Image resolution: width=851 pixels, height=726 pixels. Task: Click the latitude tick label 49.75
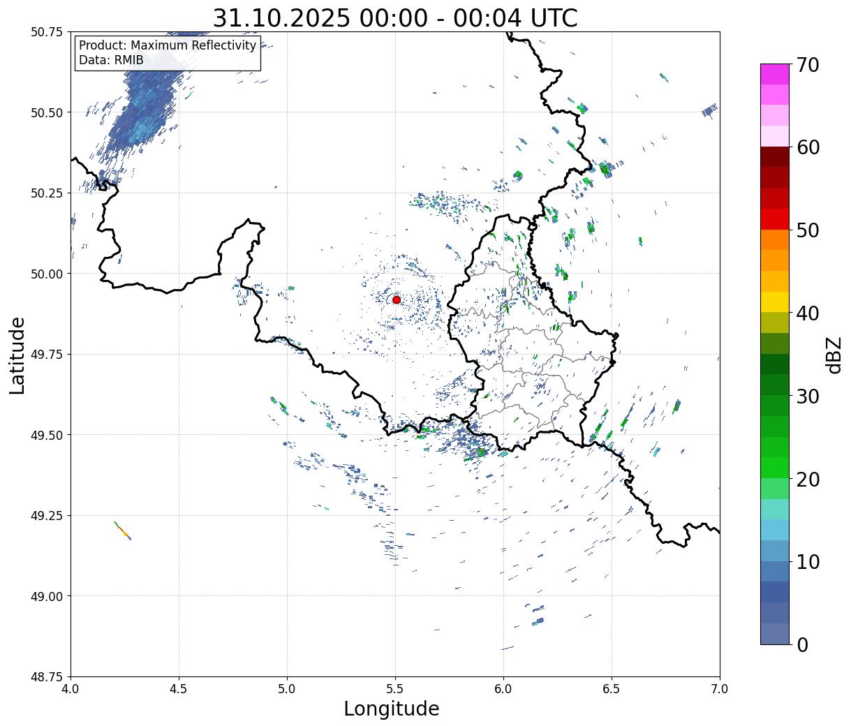(x=47, y=355)
